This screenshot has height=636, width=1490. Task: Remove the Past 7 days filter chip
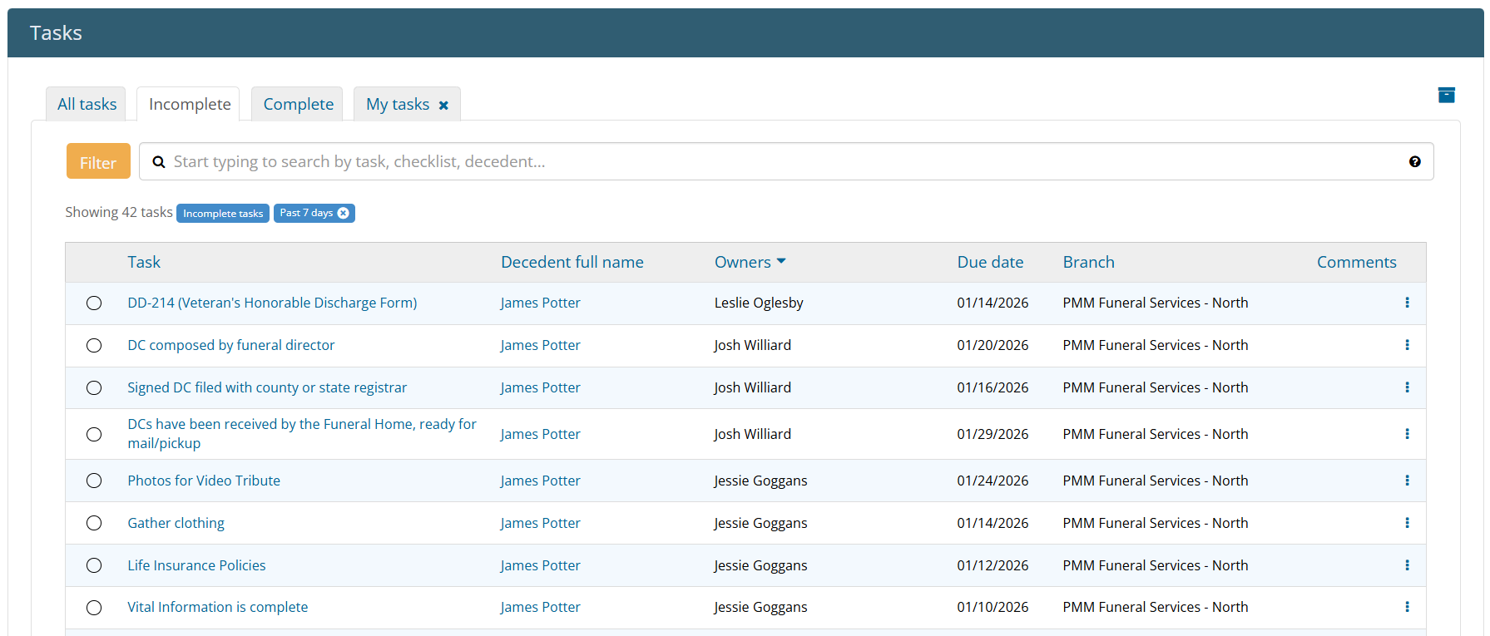click(343, 214)
